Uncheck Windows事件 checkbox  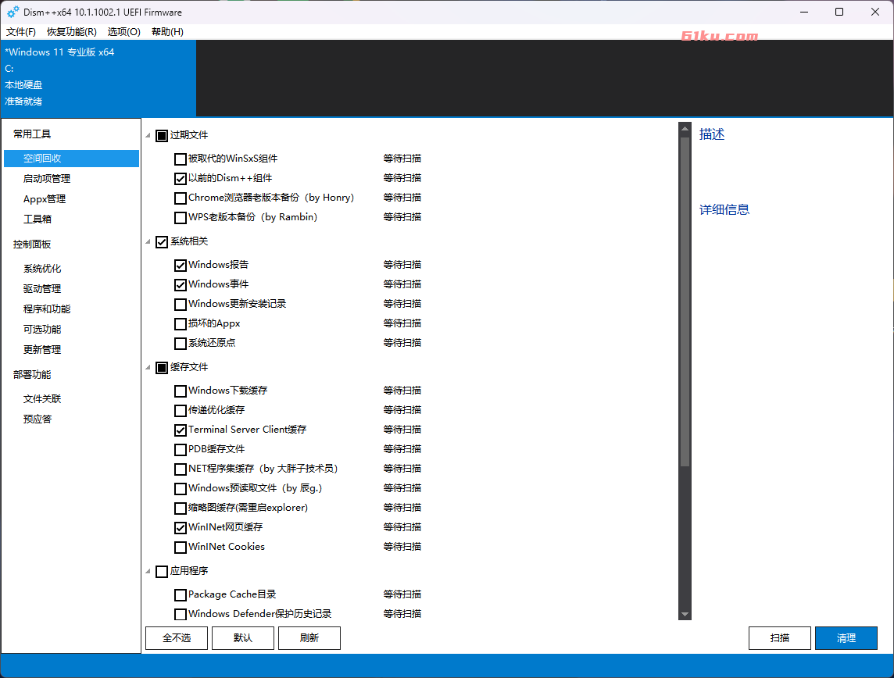point(181,284)
